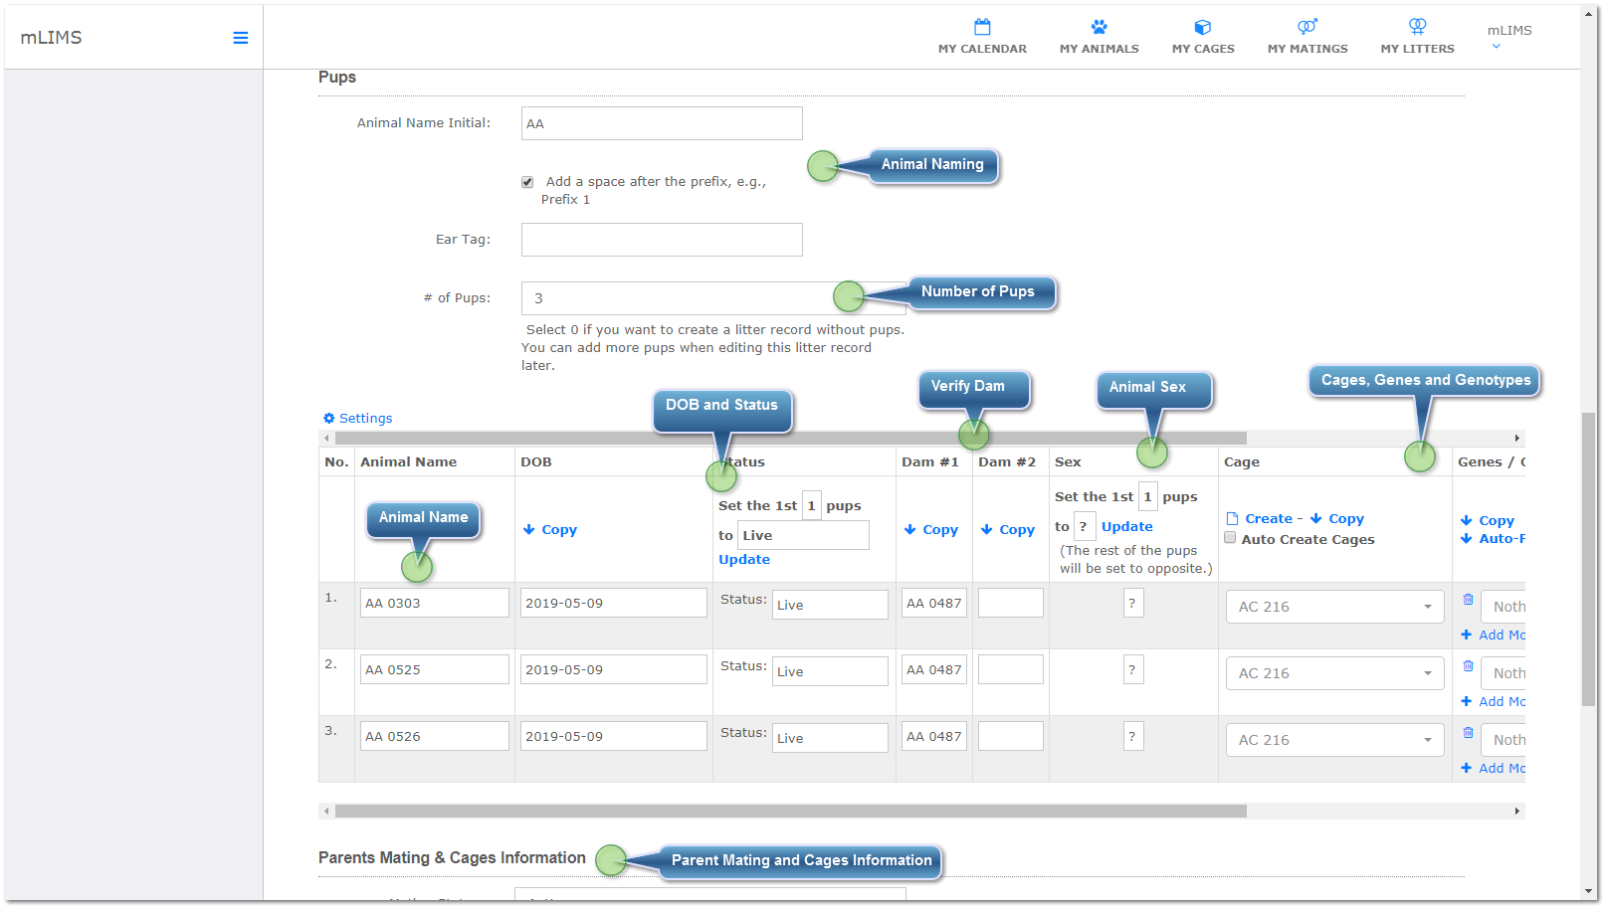This screenshot has width=1606, height=909.
Task: Toggle sex button for pup 2
Action: point(1132,669)
